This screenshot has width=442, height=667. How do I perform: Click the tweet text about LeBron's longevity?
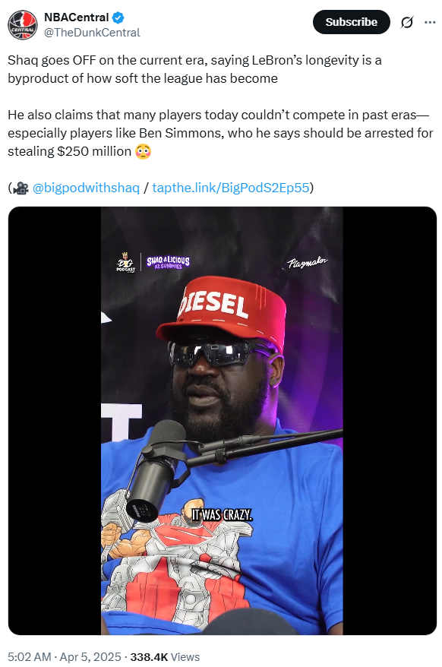(194, 69)
